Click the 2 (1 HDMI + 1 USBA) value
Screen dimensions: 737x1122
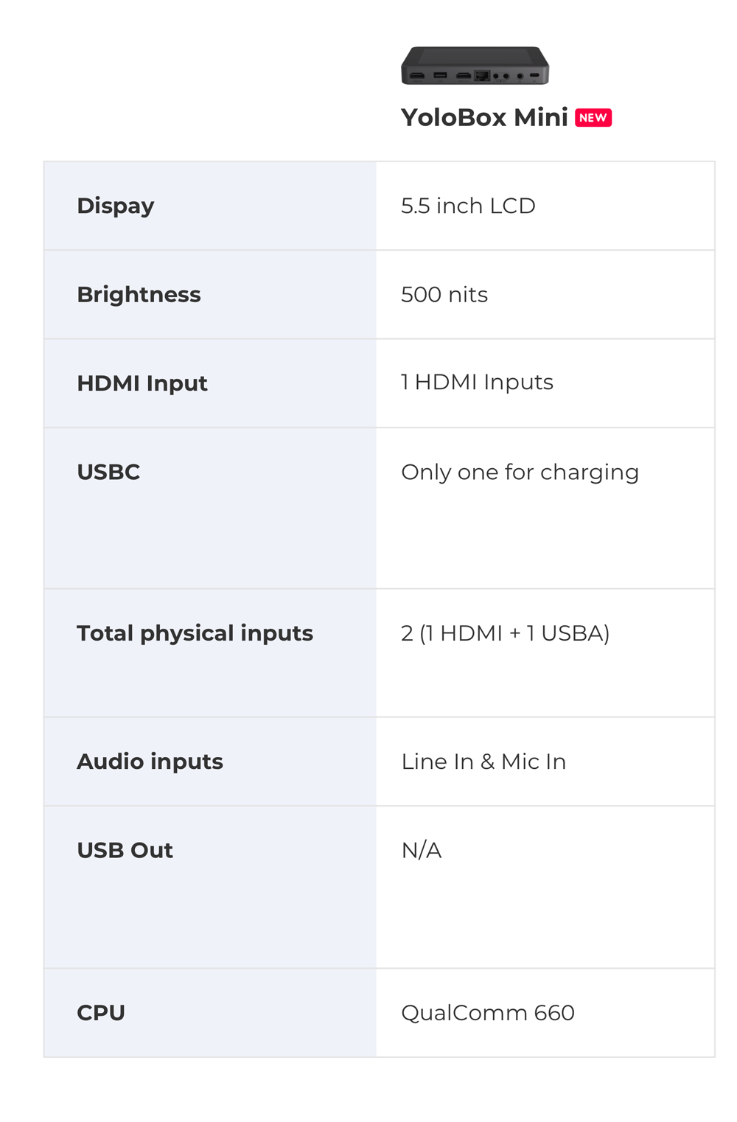[506, 633]
